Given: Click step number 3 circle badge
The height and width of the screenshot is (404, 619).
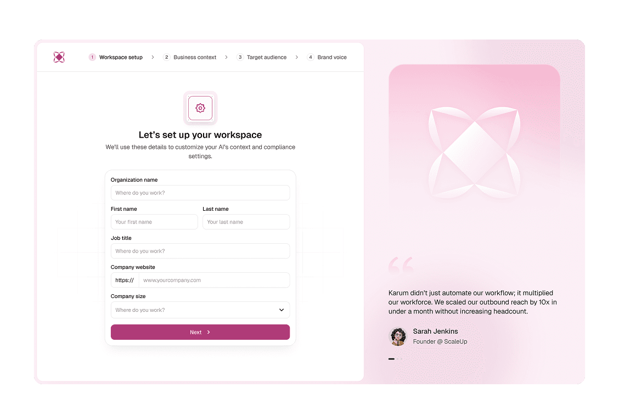Looking at the screenshot, I should (240, 57).
